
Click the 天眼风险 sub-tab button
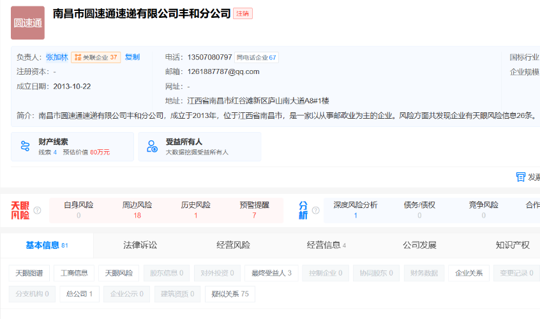[119, 273]
